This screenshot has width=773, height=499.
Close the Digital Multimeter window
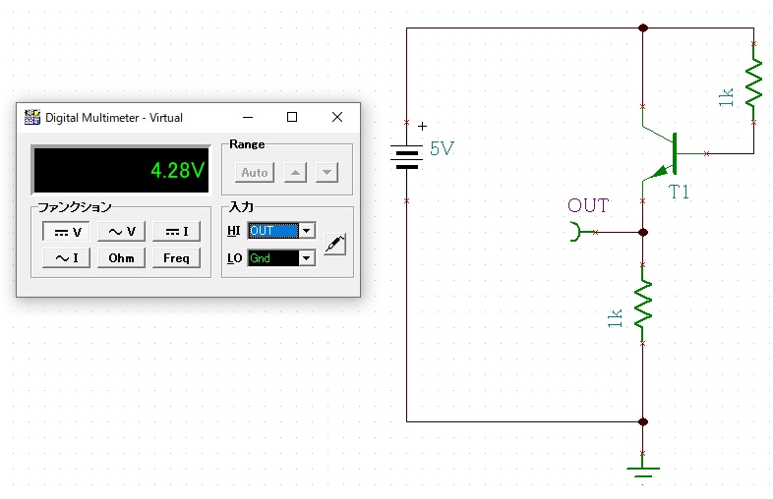337,117
